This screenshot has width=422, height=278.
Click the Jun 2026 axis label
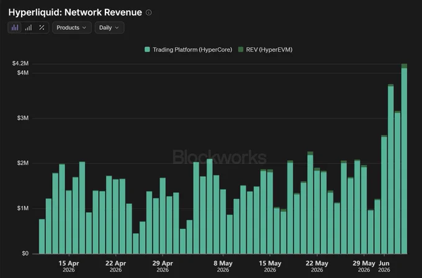(384, 266)
